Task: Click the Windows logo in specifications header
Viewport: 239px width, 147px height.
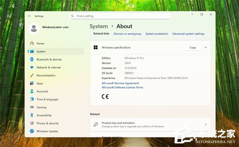Action: (96, 47)
